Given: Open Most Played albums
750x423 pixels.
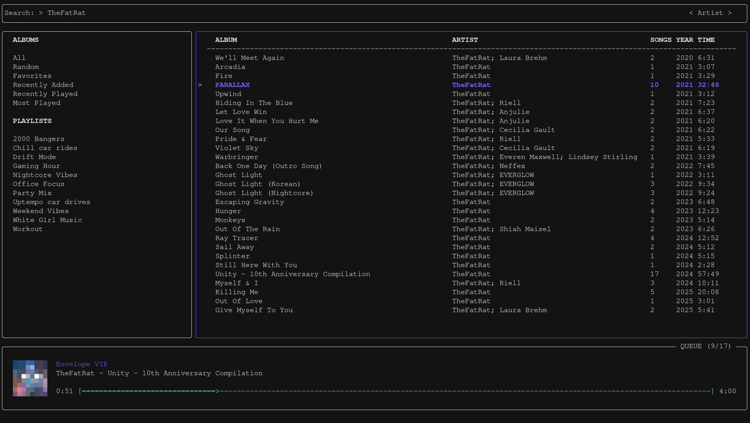Looking at the screenshot, I should [x=37, y=103].
